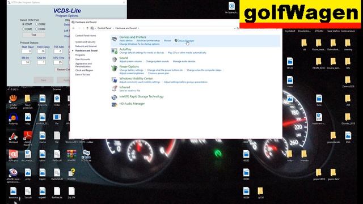This screenshot has width=363, height=204.
Task: Click the Blk Int input field
Action: tap(26, 62)
